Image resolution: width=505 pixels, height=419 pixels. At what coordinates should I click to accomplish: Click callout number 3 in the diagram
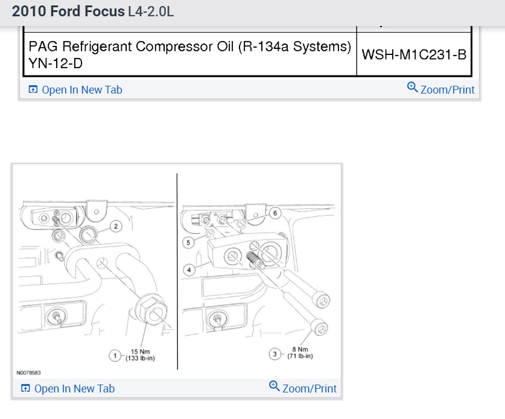point(275,354)
